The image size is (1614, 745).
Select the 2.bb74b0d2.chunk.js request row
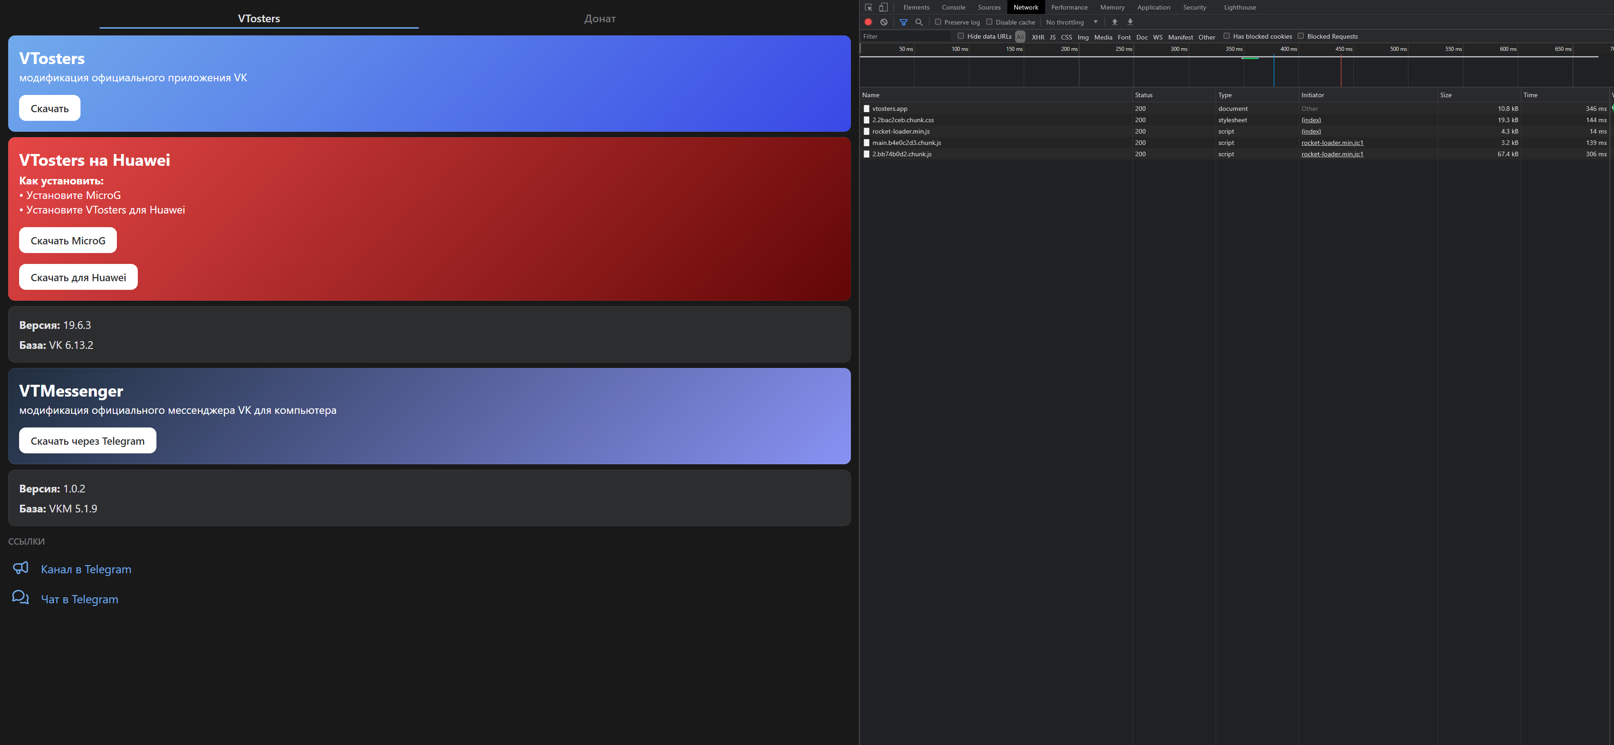pos(1234,154)
